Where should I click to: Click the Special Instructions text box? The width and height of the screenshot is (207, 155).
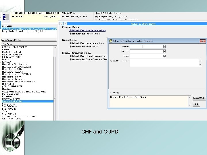point(164,63)
